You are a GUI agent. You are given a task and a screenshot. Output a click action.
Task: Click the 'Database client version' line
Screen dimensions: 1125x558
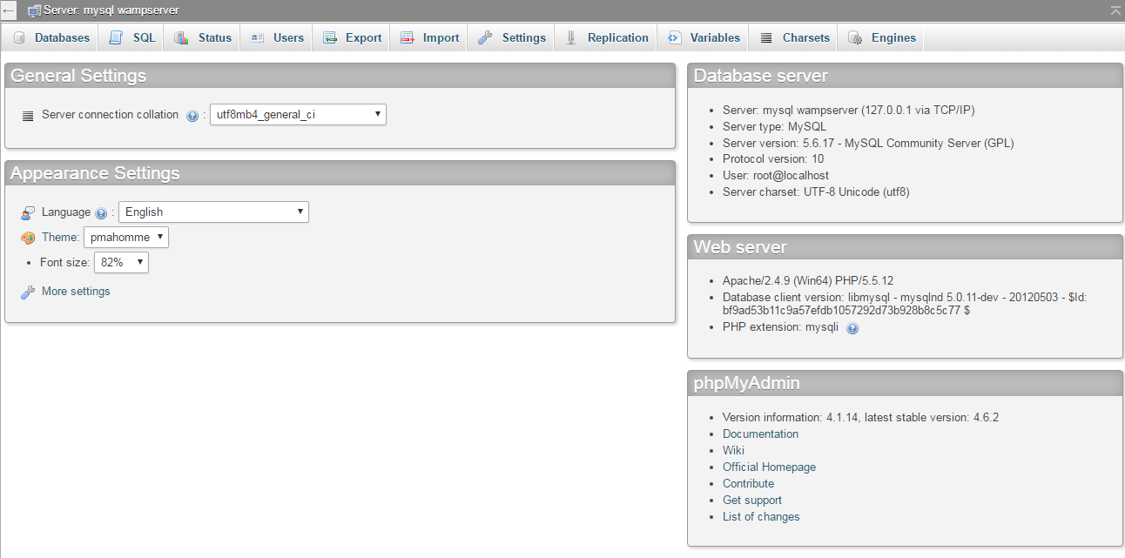(905, 303)
